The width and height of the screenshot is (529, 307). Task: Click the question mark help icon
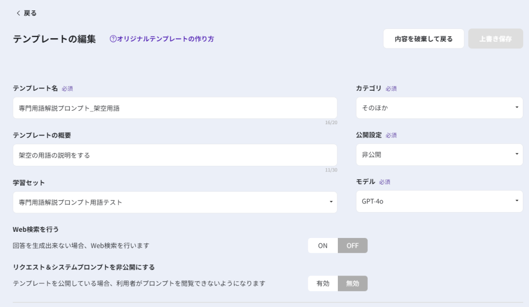pyautogui.click(x=113, y=39)
